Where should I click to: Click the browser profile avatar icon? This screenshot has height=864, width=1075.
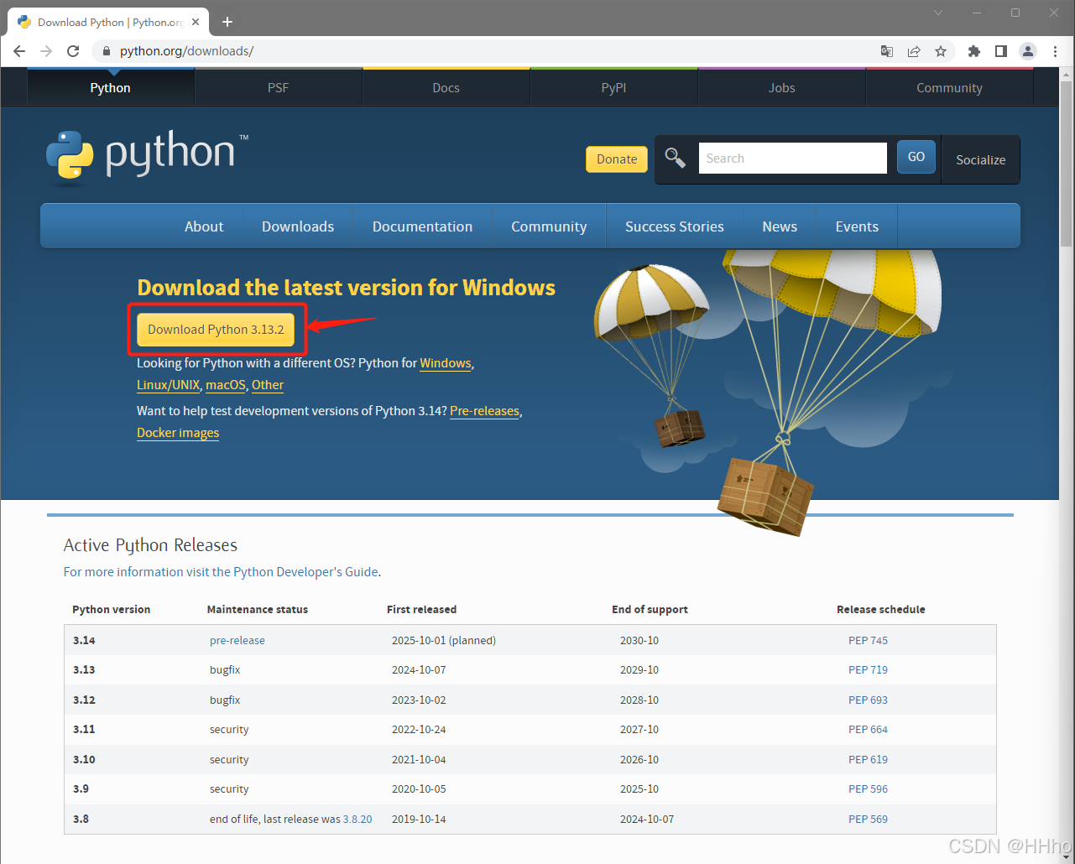tap(1027, 51)
